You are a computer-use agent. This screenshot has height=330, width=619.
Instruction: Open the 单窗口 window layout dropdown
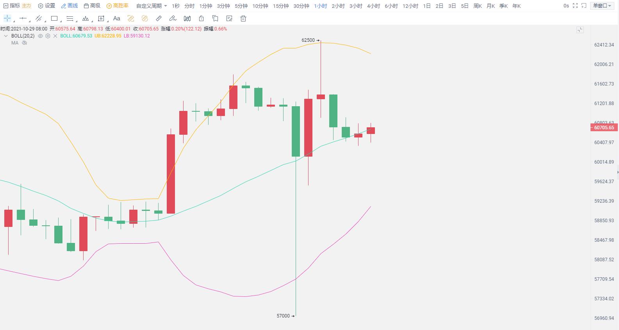[603, 6]
